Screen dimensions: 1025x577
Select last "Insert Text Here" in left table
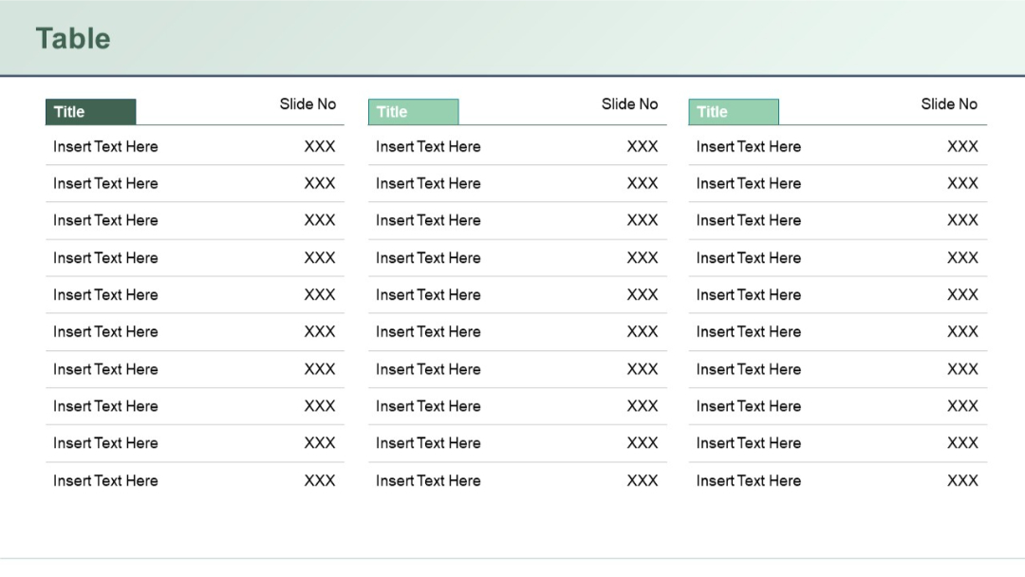(105, 480)
